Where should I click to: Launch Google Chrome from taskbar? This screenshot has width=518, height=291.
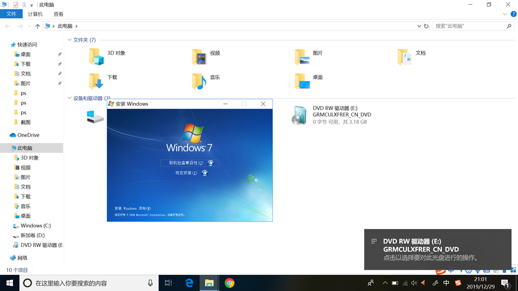tap(229, 283)
